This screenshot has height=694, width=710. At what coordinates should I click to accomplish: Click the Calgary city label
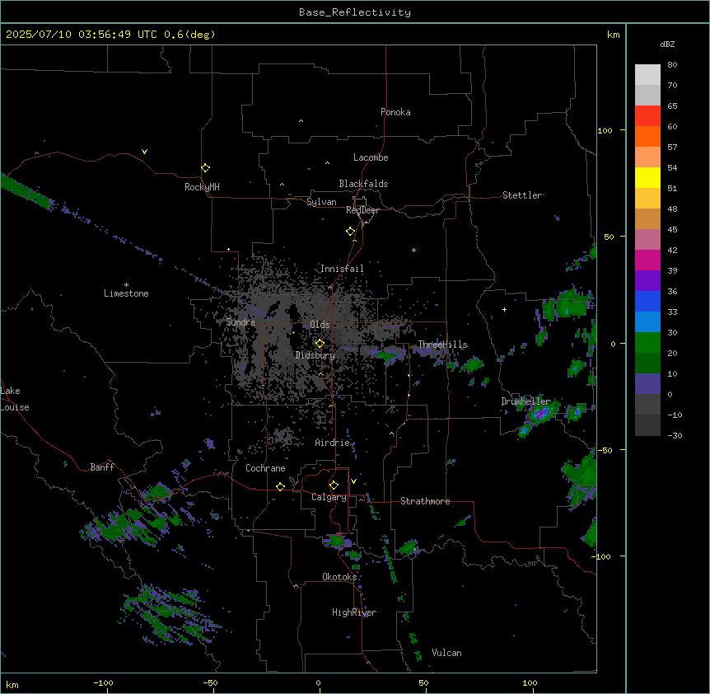329,497
